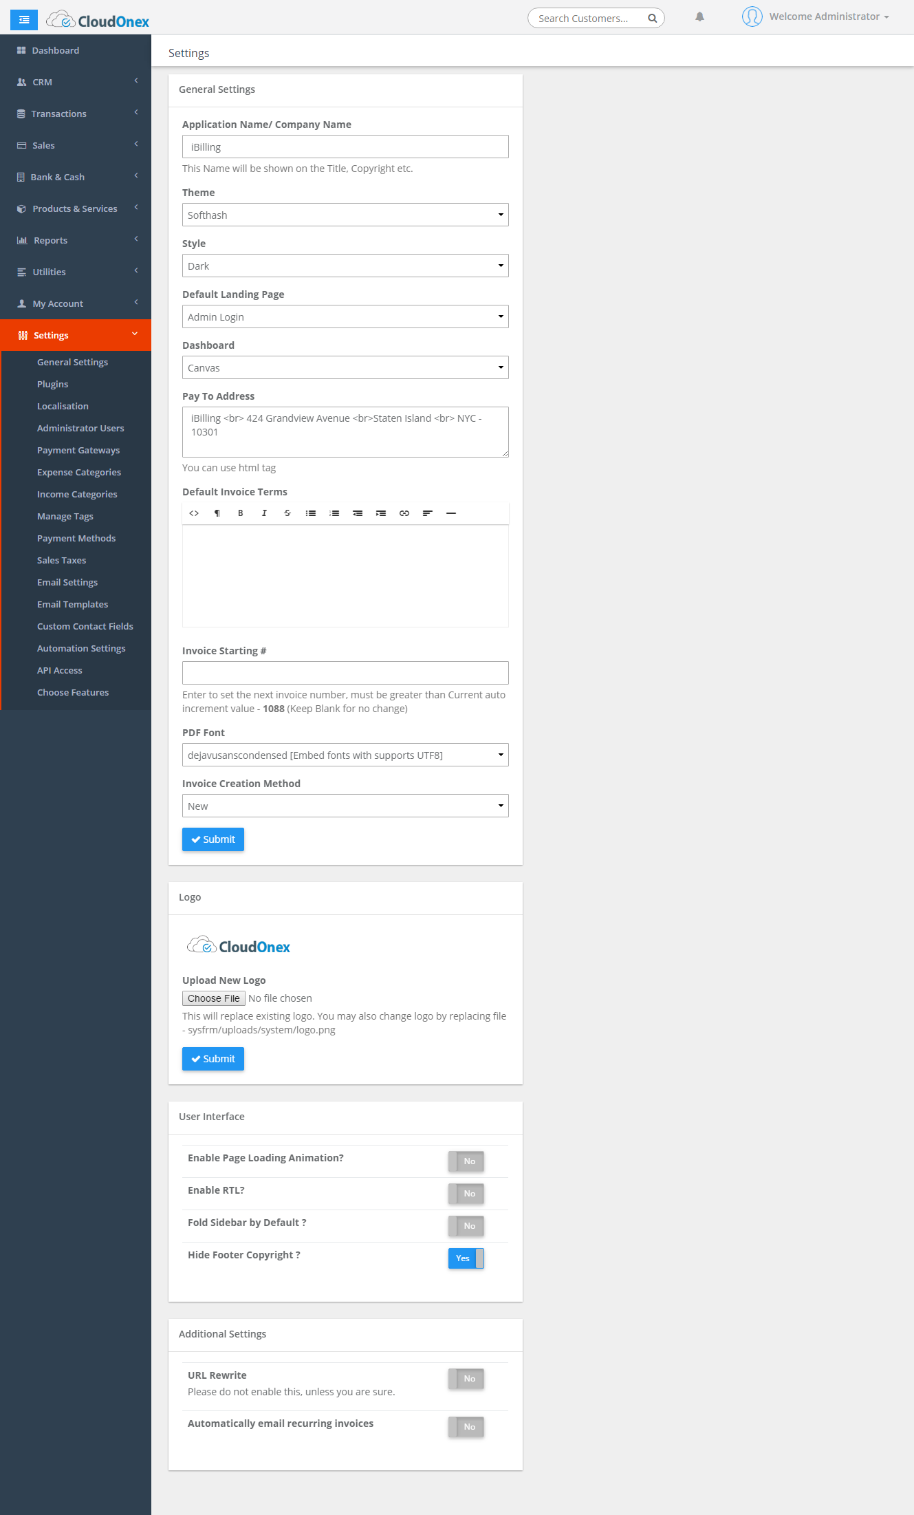The image size is (914, 1515).
Task: Expand the CRM menu chevron
Action: 136,81
